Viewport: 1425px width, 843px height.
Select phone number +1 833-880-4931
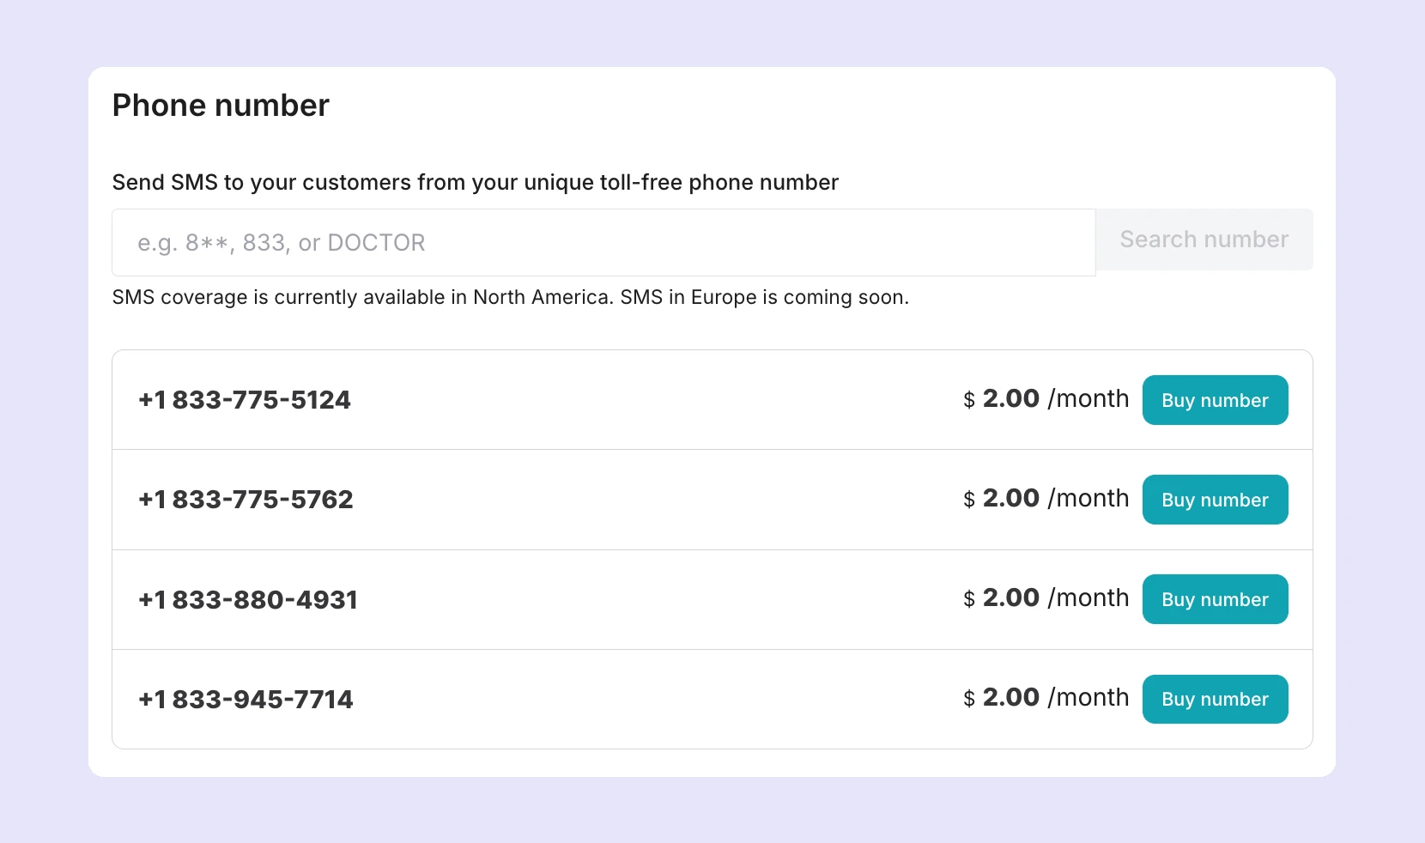pyautogui.click(x=248, y=600)
